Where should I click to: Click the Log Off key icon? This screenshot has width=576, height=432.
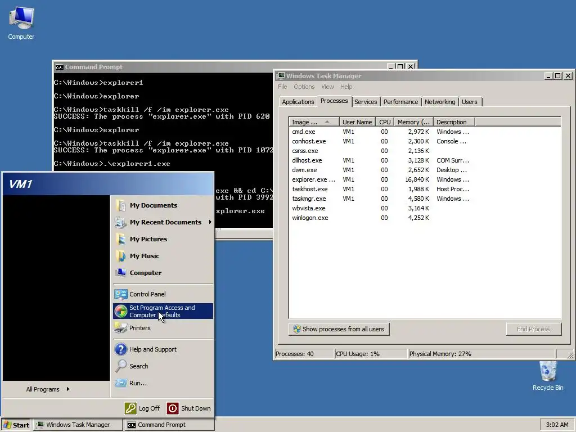pyautogui.click(x=130, y=408)
